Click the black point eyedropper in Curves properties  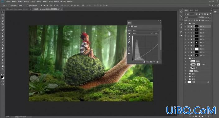click(x=129, y=37)
